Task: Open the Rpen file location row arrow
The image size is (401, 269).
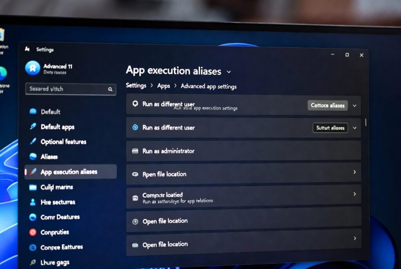Action: (354, 172)
